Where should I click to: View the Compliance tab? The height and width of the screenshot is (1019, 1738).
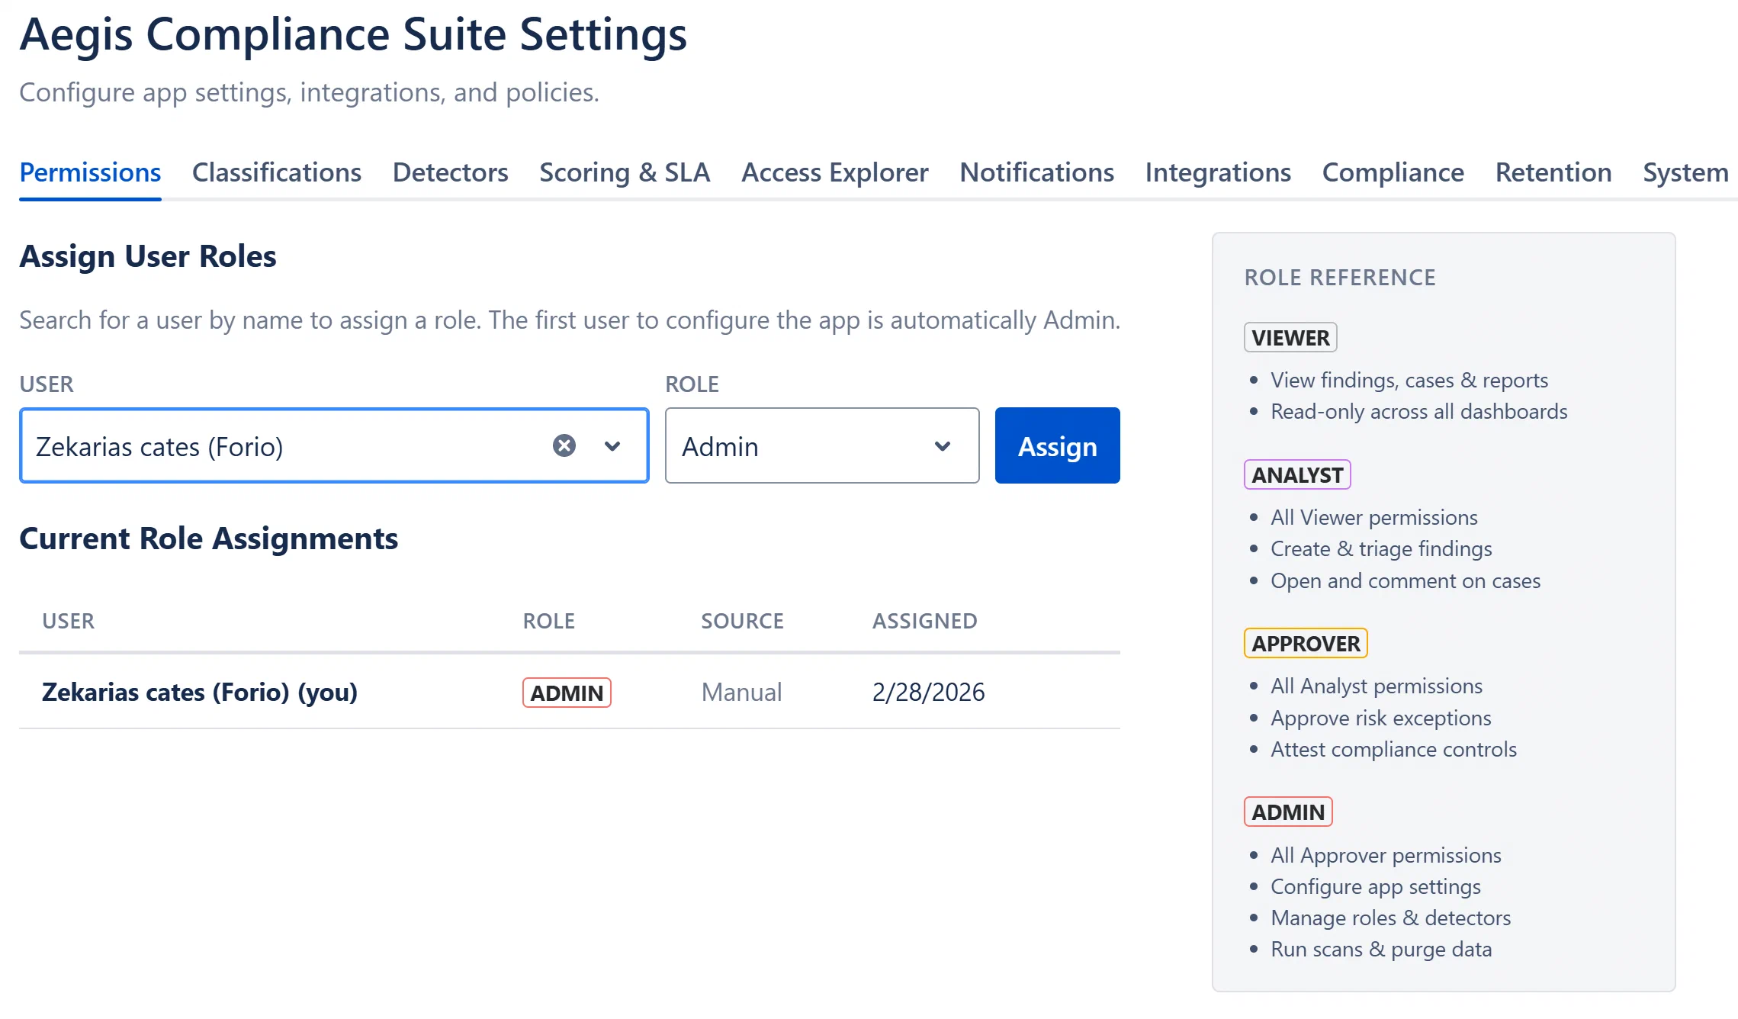[x=1393, y=172]
